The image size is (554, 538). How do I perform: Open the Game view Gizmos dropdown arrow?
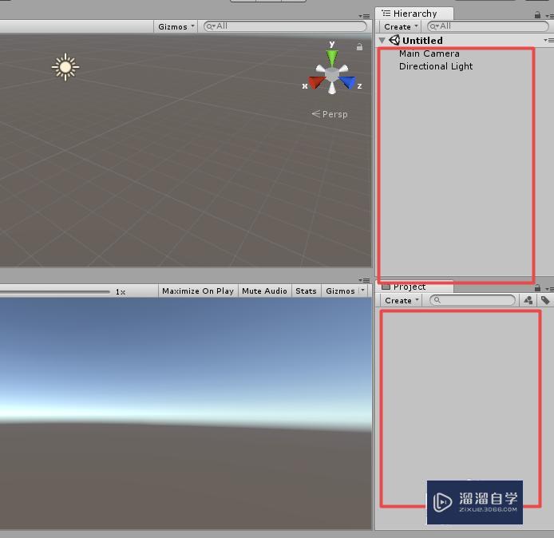click(x=362, y=291)
